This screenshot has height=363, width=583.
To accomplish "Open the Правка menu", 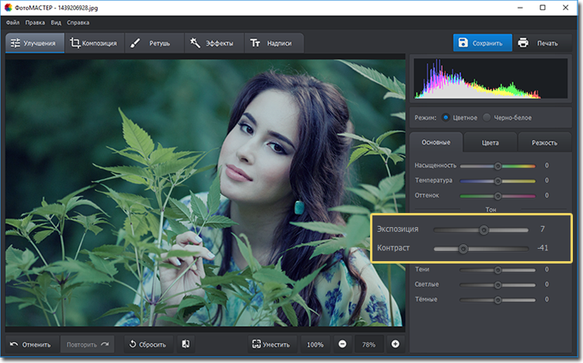I will pyautogui.click(x=35, y=23).
